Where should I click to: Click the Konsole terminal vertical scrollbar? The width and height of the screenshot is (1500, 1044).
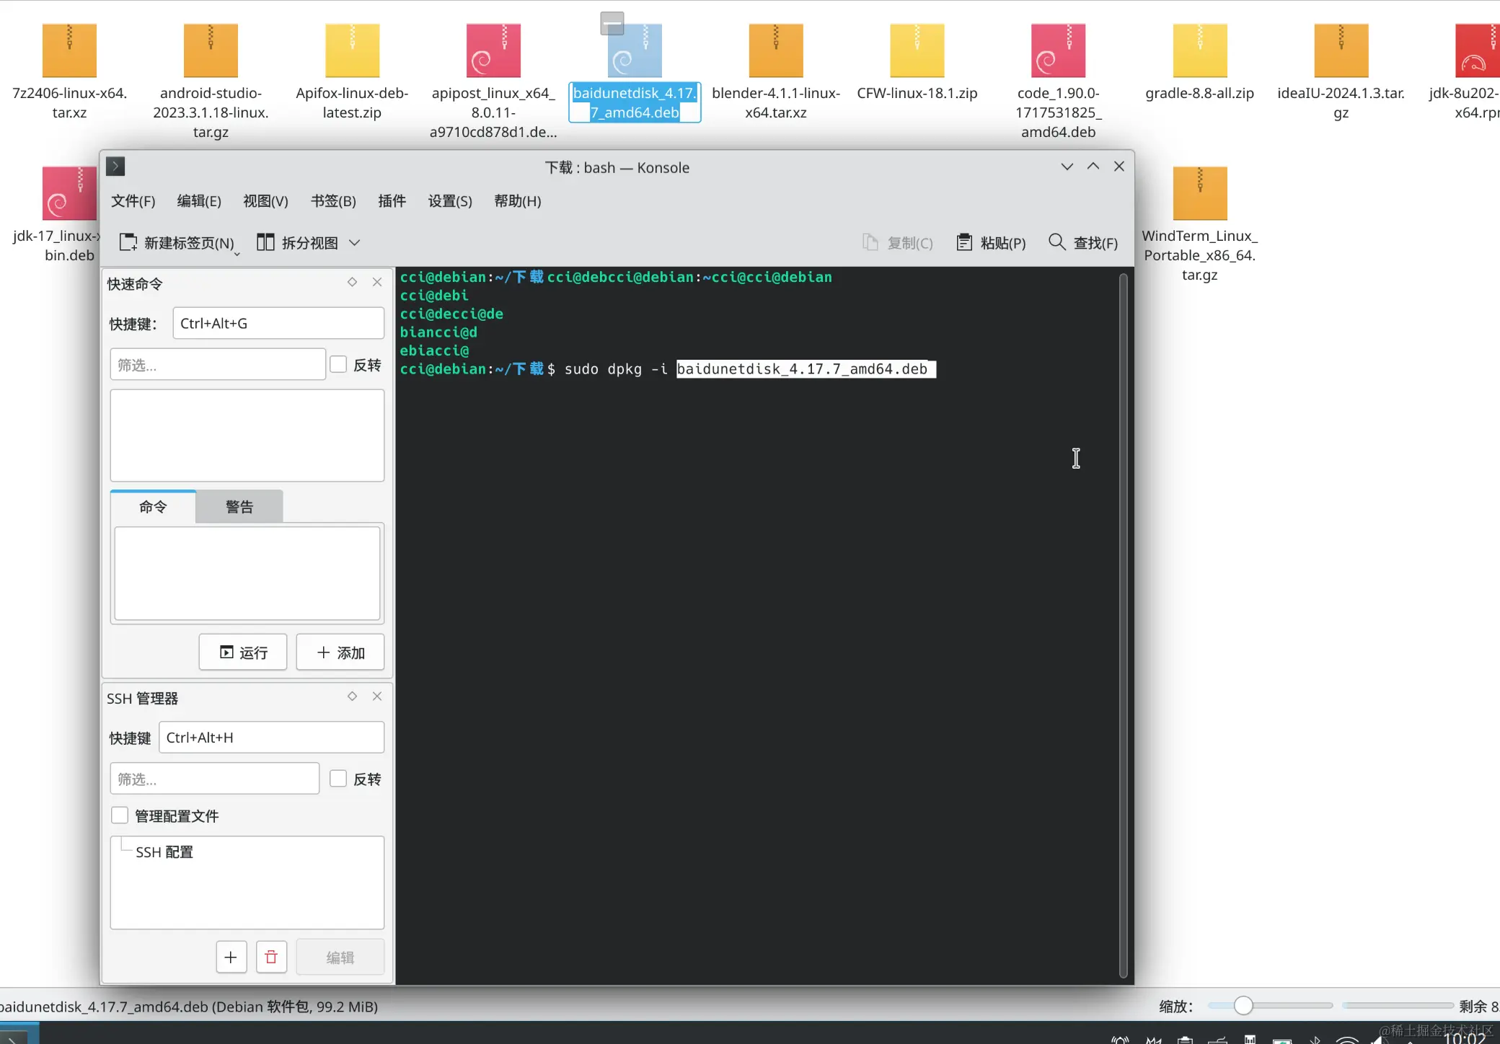[x=1123, y=625]
